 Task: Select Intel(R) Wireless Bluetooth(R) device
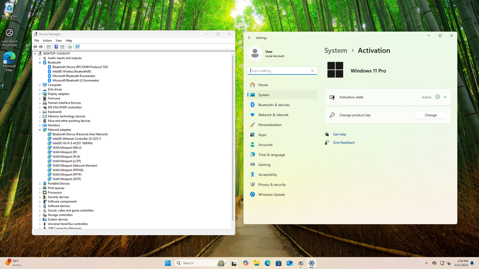(72, 71)
